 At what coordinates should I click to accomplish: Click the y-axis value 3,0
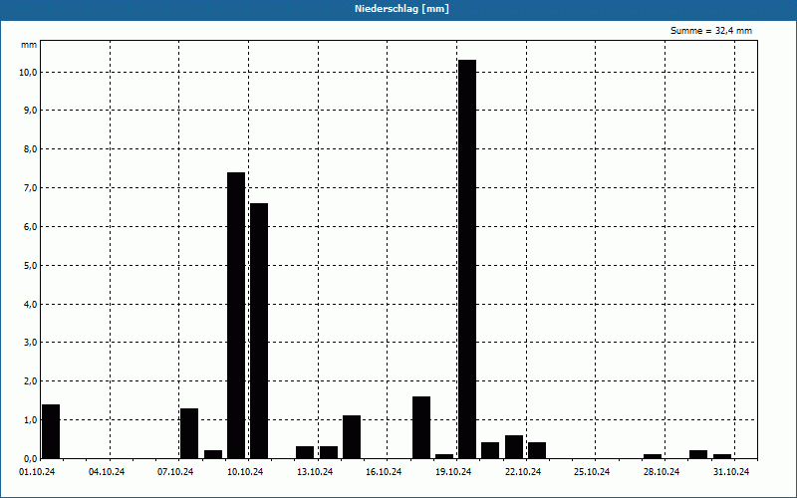tap(30, 343)
